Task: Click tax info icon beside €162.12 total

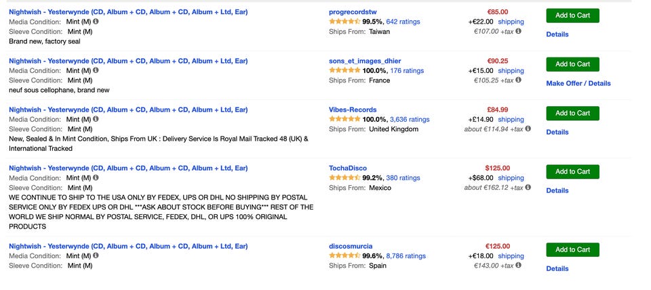Action: (x=528, y=187)
